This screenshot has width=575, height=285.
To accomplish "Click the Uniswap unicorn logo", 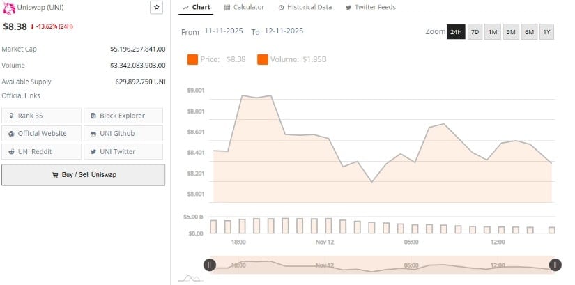I will coord(9,8).
